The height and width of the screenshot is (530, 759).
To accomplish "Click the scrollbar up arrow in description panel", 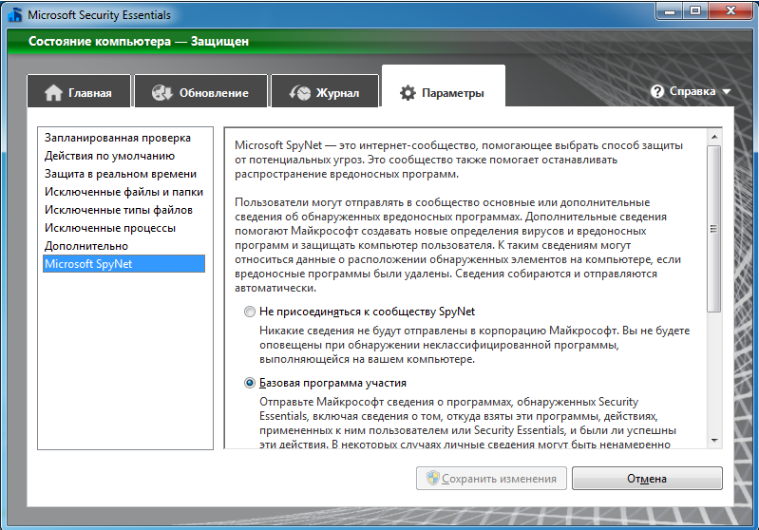I will tap(714, 137).
